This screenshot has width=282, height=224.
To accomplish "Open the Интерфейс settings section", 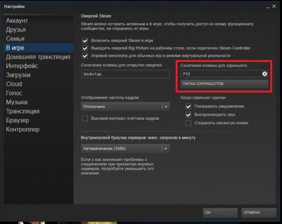I will click(x=39, y=66).
